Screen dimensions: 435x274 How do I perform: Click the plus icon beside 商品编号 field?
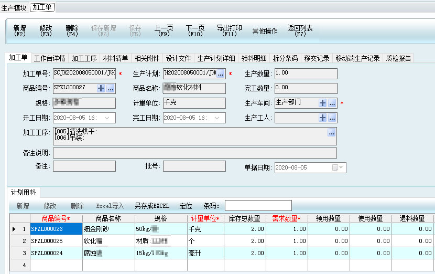click(x=101, y=88)
